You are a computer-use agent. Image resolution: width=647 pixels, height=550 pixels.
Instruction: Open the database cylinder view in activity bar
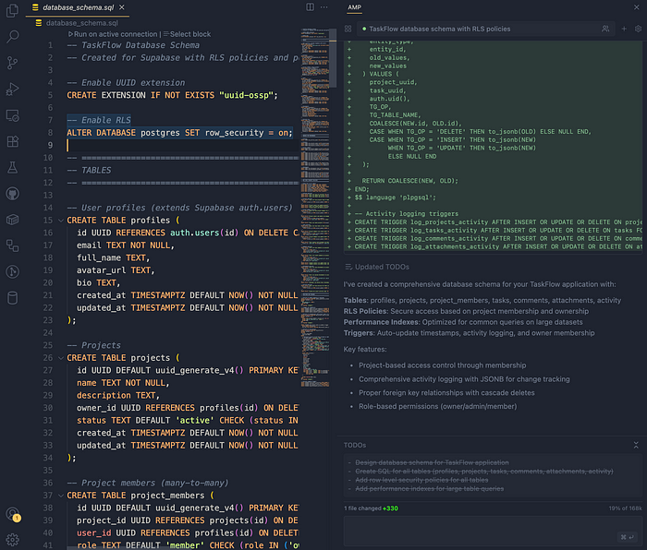(12, 298)
